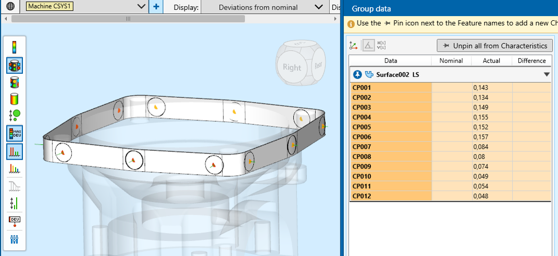
Task: Click the actual value 0,134
Action: click(x=480, y=97)
